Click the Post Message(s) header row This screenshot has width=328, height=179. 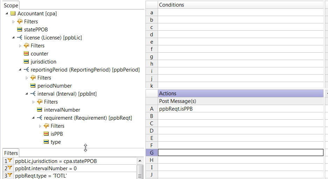click(x=241, y=101)
